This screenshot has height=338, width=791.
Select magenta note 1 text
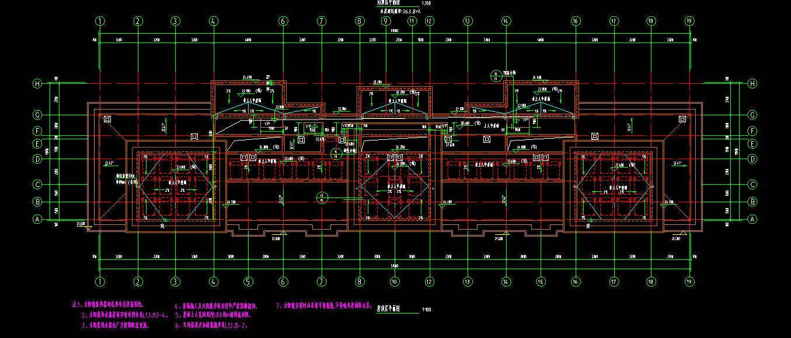(x=107, y=305)
